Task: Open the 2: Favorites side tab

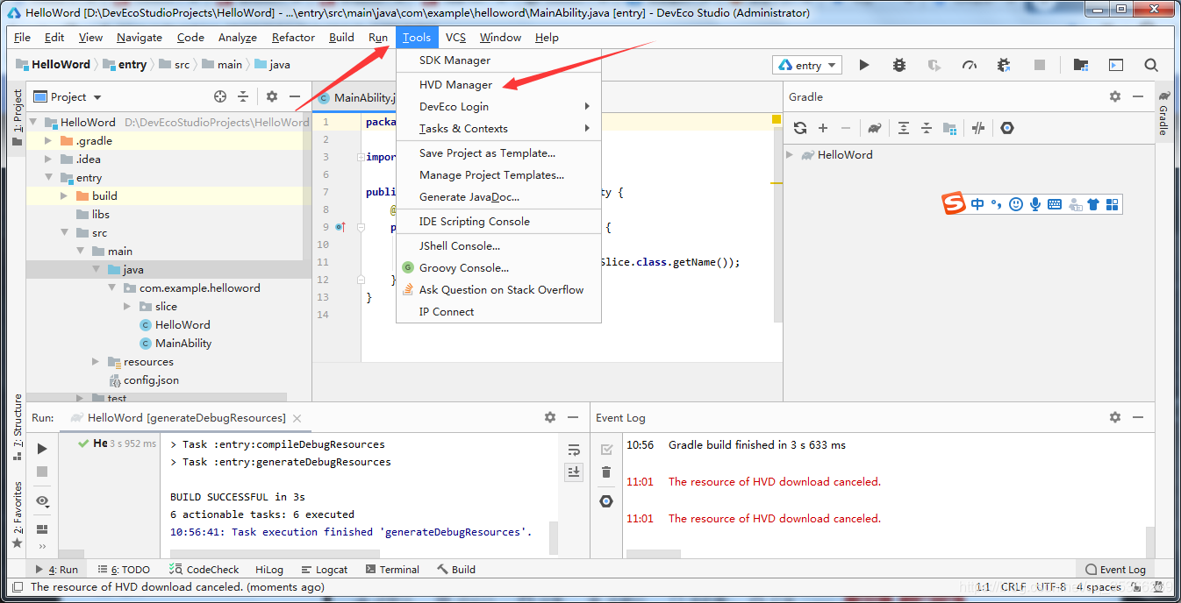Action: point(17,514)
